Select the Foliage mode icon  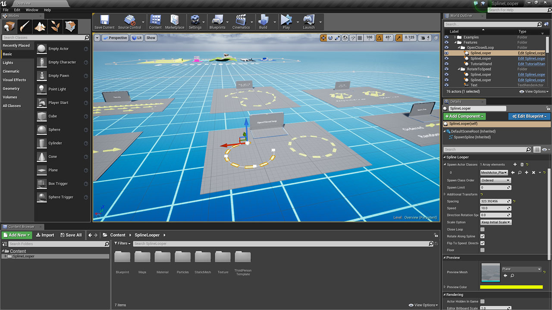click(x=55, y=27)
